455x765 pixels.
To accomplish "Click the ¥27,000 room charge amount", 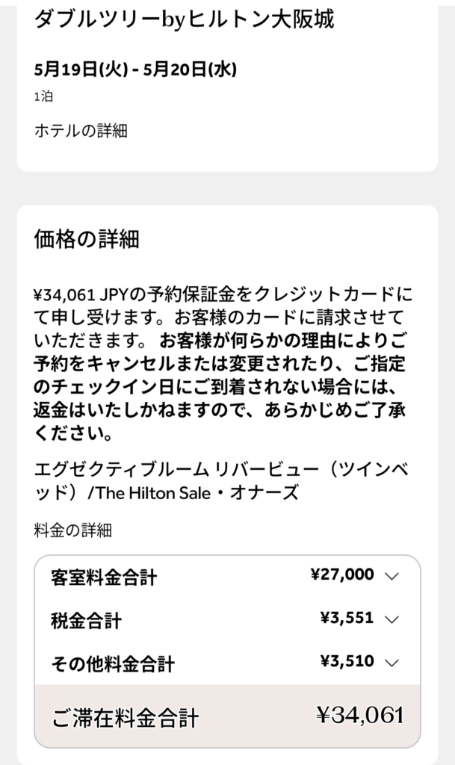I will click(x=342, y=574).
